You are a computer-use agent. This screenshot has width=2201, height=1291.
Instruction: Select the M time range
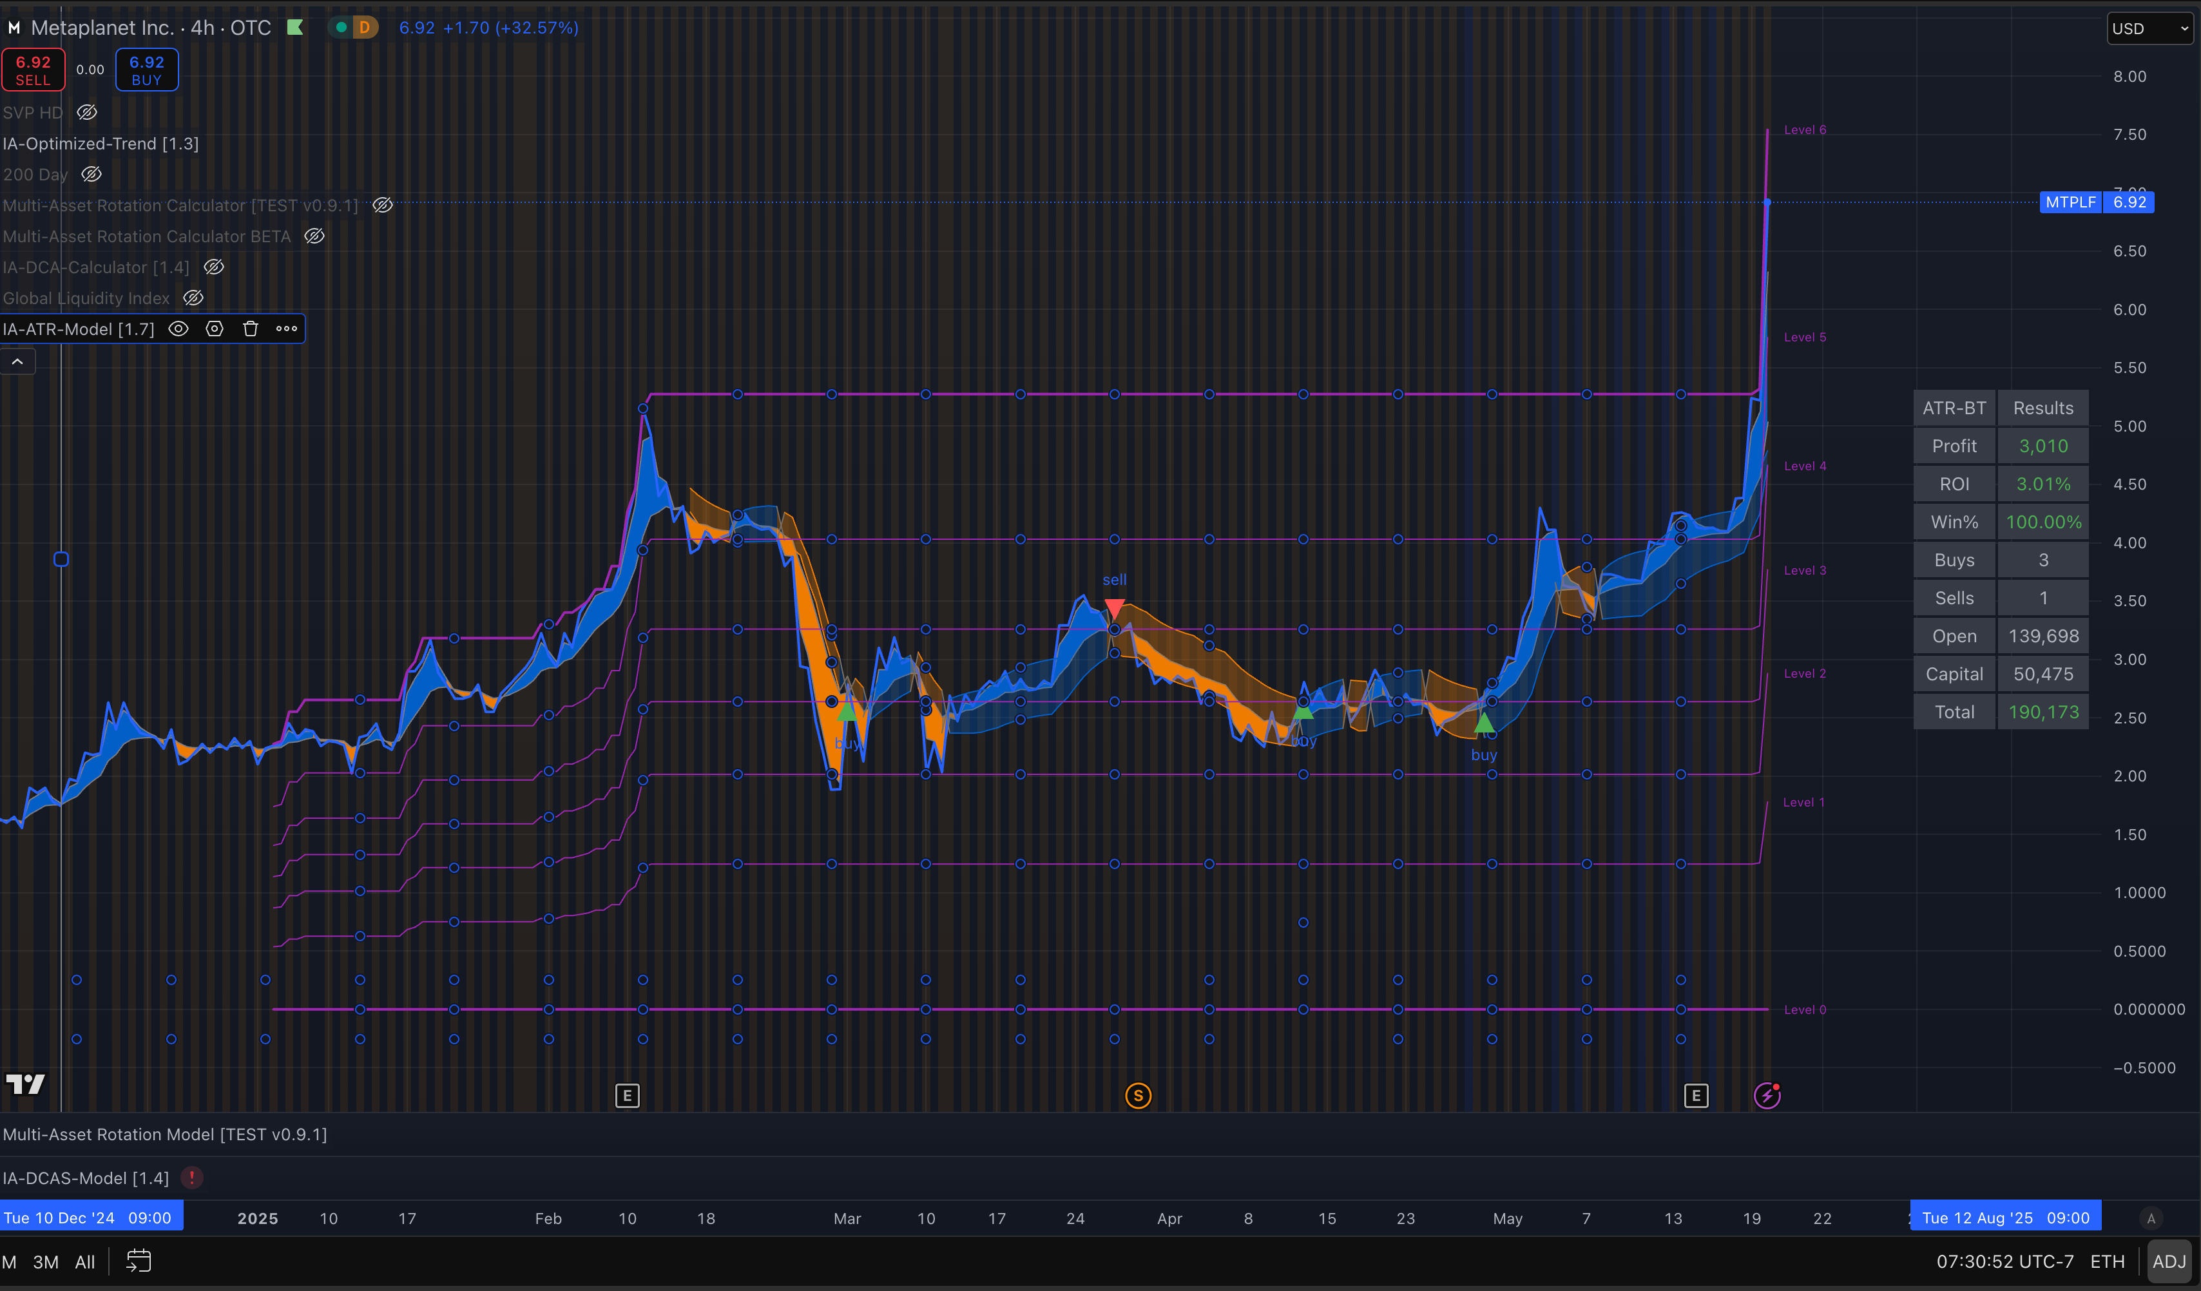(x=9, y=1261)
